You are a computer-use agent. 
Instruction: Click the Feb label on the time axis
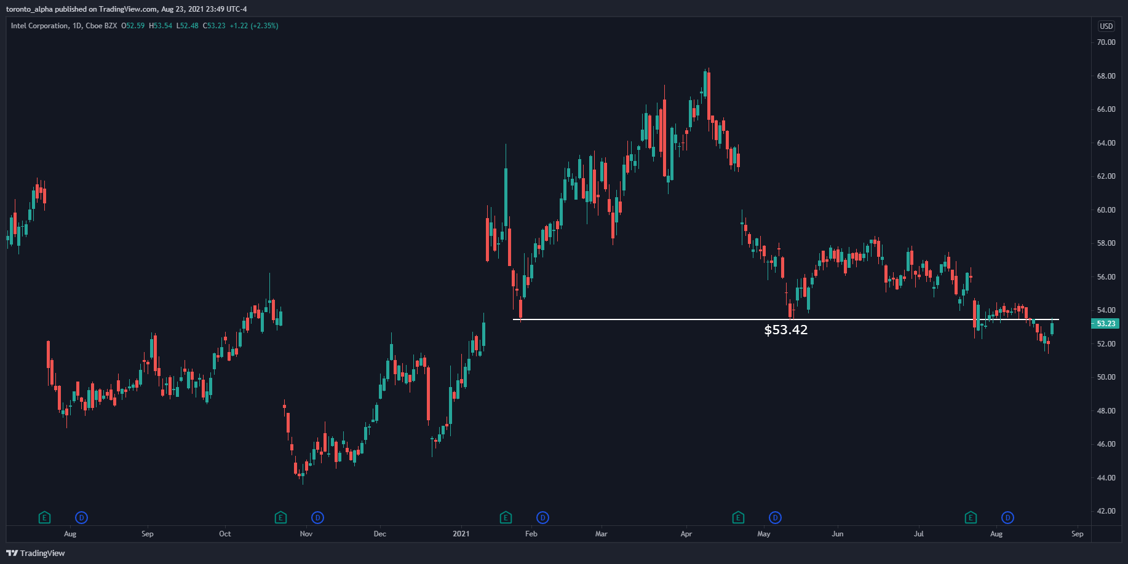[531, 534]
